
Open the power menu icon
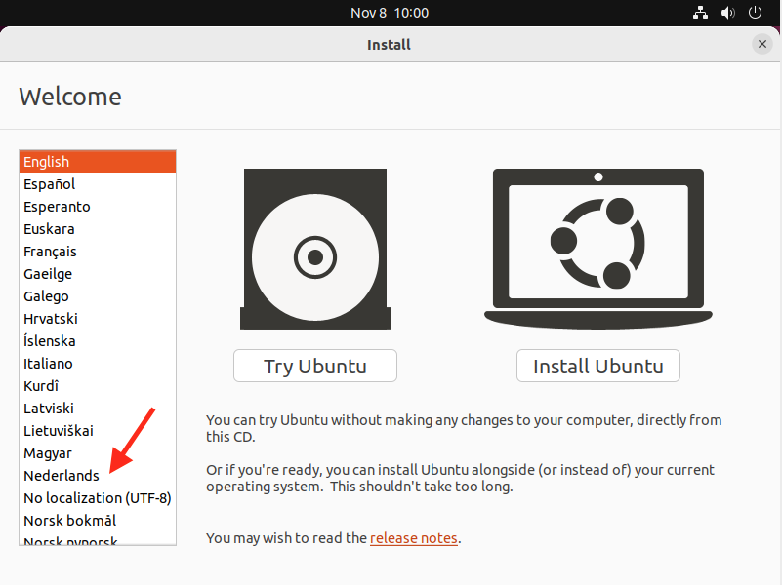pos(755,13)
